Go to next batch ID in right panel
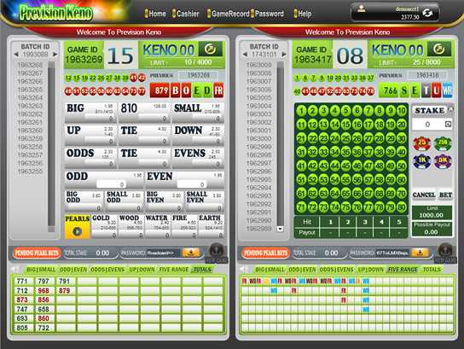The width and height of the screenshot is (464, 349). coord(284,55)
